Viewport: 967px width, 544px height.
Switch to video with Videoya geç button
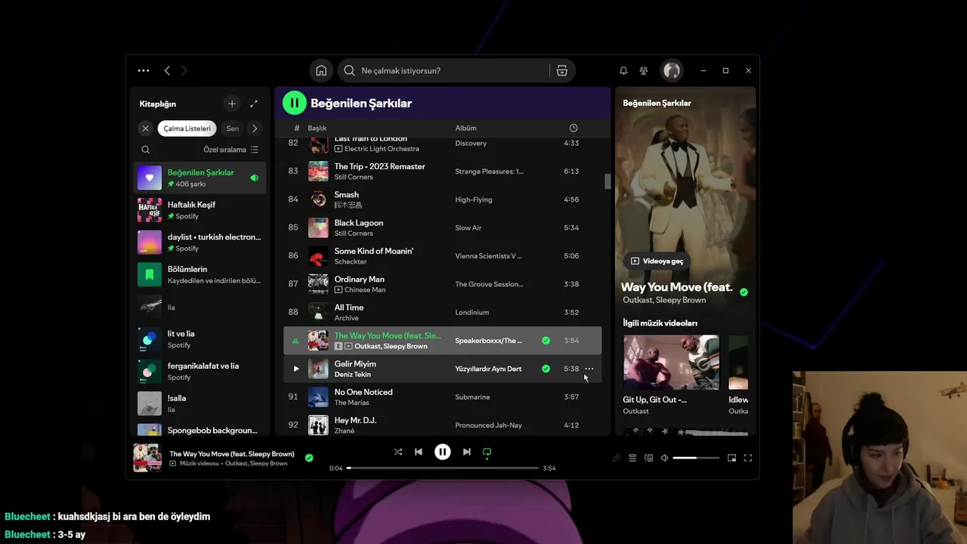(x=657, y=261)
